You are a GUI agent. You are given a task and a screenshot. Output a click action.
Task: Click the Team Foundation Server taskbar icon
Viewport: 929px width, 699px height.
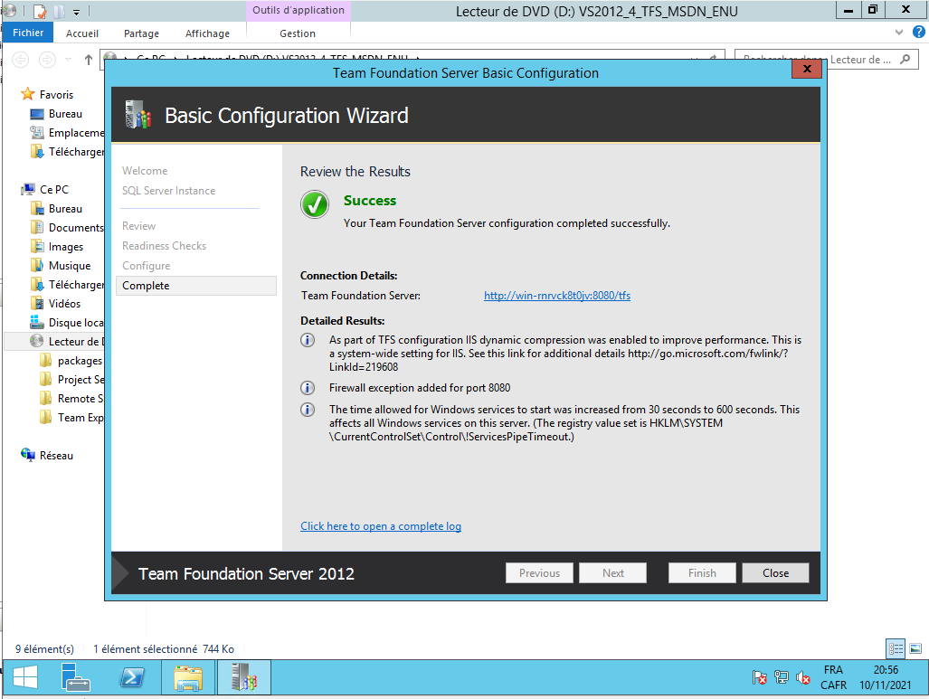pos(242,676)
